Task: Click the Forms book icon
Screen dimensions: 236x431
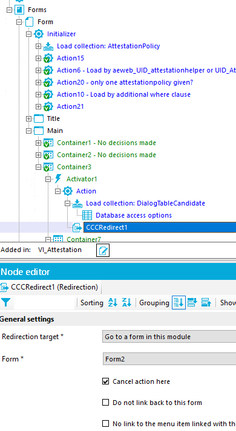Action: click(19, 10)
